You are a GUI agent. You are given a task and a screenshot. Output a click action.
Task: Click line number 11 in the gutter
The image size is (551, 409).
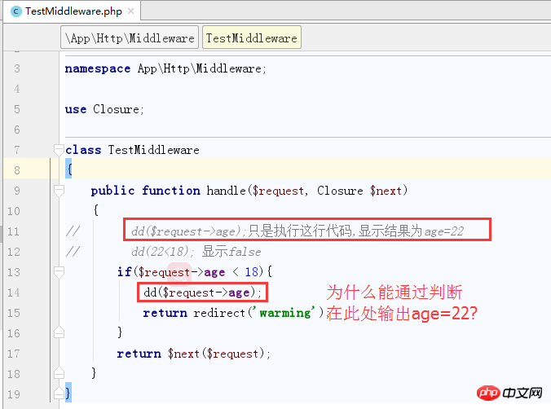click(13, 231)
